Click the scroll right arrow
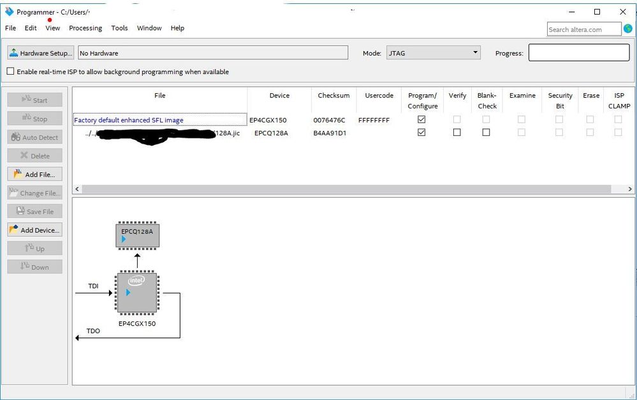637x400 pixels. coord(630,189)
